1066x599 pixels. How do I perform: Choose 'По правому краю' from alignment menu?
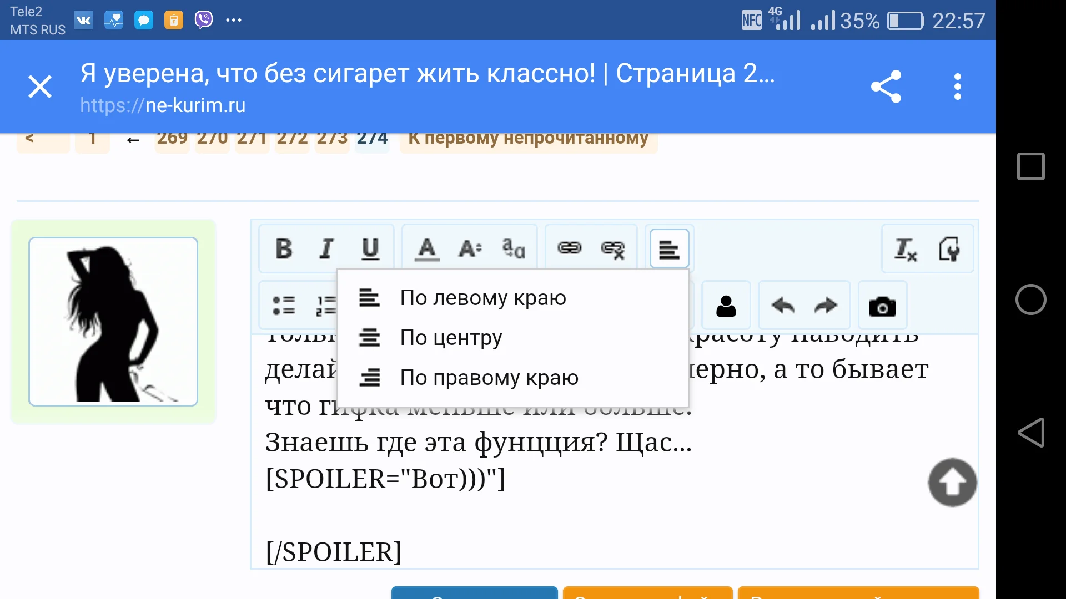[489, 377]
